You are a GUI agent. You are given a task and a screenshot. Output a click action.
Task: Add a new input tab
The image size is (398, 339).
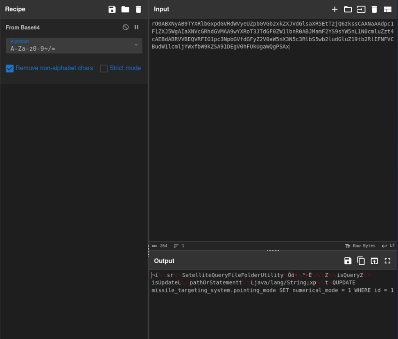pos(335,9)
